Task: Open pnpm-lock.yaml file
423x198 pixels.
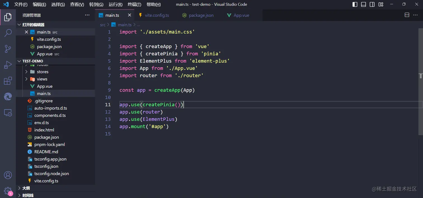Action: pos(55,145)
